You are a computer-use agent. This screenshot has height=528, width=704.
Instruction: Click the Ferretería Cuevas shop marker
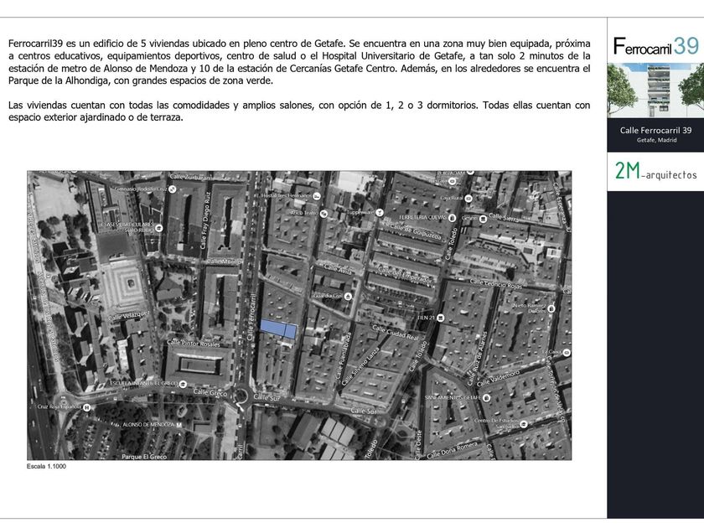[x=453, y=218]
